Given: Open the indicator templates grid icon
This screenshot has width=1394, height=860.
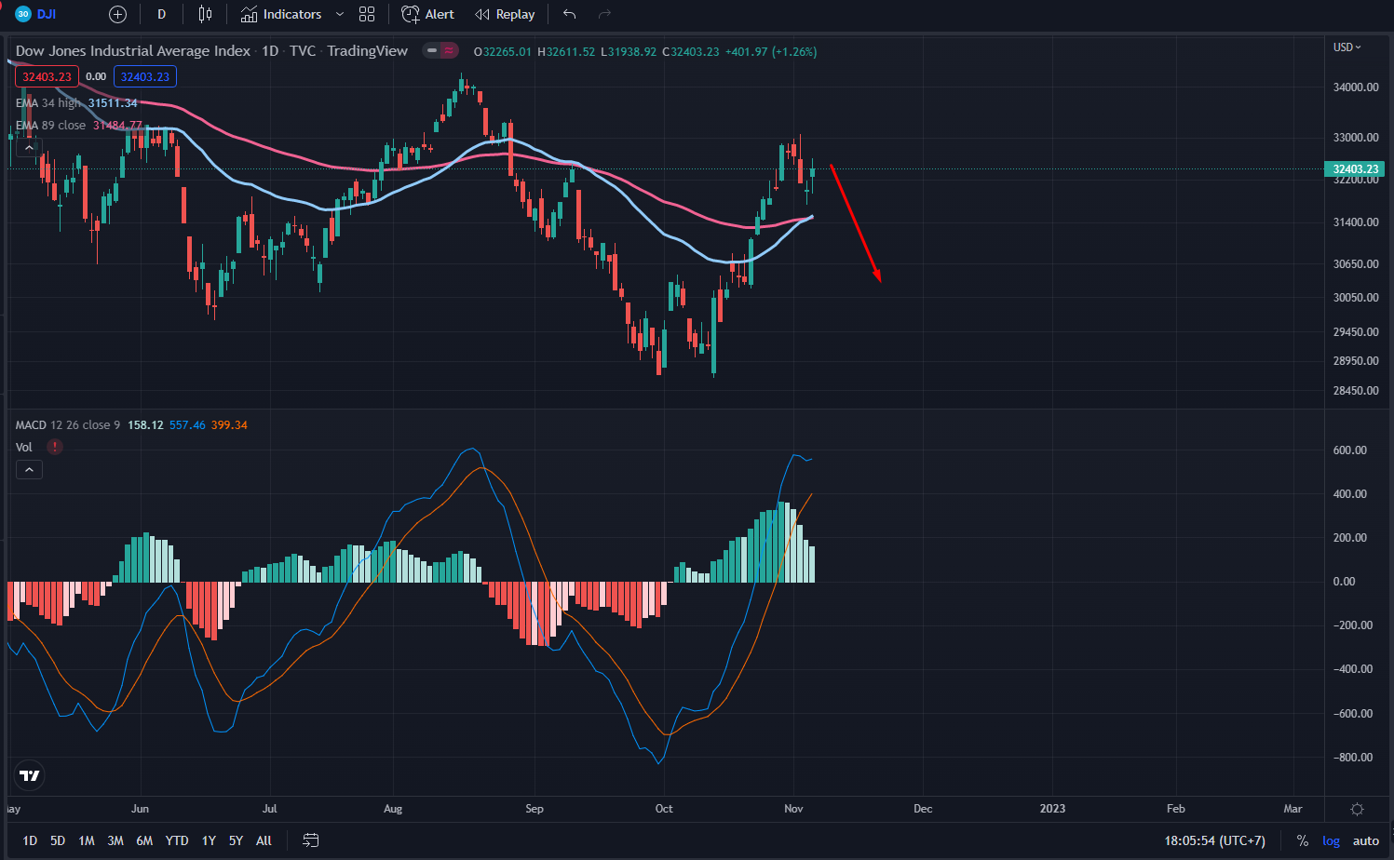Looking at the screenshot, I should click(x=367, y=14).
